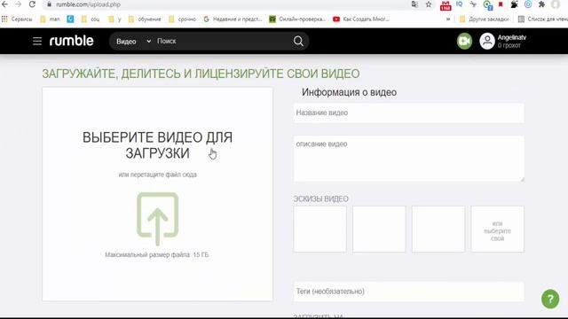Open the у bookmarks folder
The height and width of the screenshot is (319, 568).
pos(114,19)
